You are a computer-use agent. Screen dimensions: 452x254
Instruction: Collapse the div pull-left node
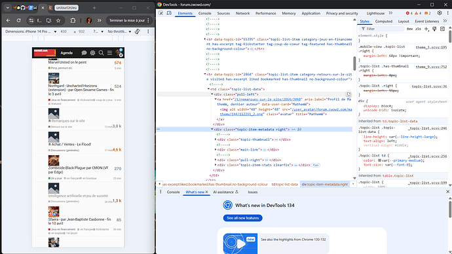[212, 94]
